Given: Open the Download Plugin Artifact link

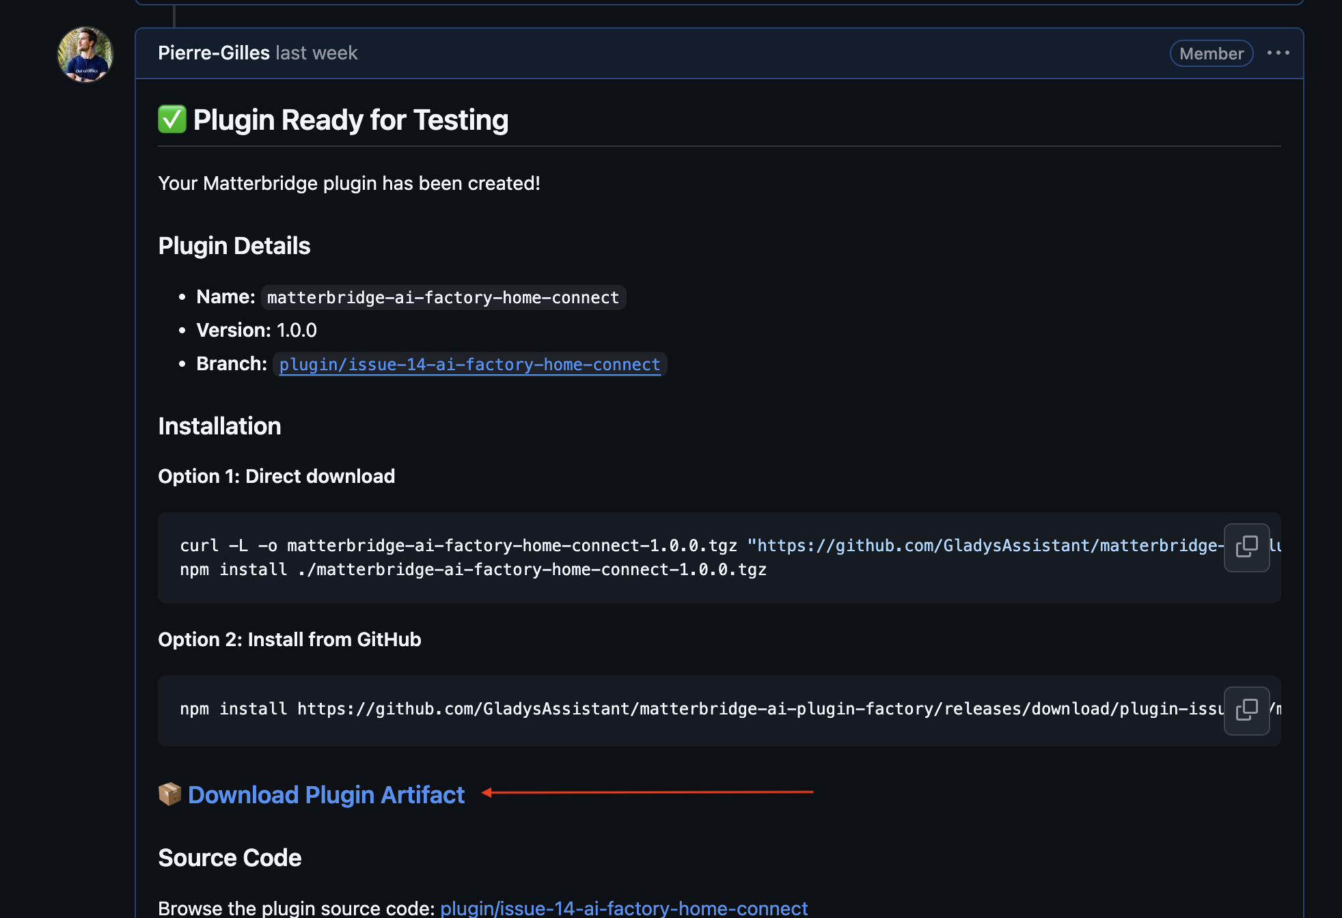Looking at the screenshot, I should pos(326,794).
